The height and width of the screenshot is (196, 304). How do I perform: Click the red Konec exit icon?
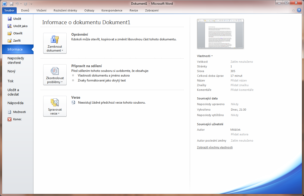click(x=9, y=119)
